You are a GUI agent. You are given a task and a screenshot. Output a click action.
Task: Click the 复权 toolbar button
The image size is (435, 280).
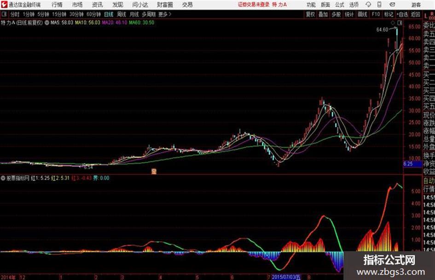pyautogui.click(x=310, y=14)
